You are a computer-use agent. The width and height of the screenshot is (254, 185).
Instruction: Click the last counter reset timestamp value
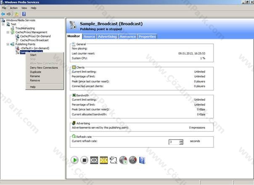pyautogui.click(x=192, y=54)
